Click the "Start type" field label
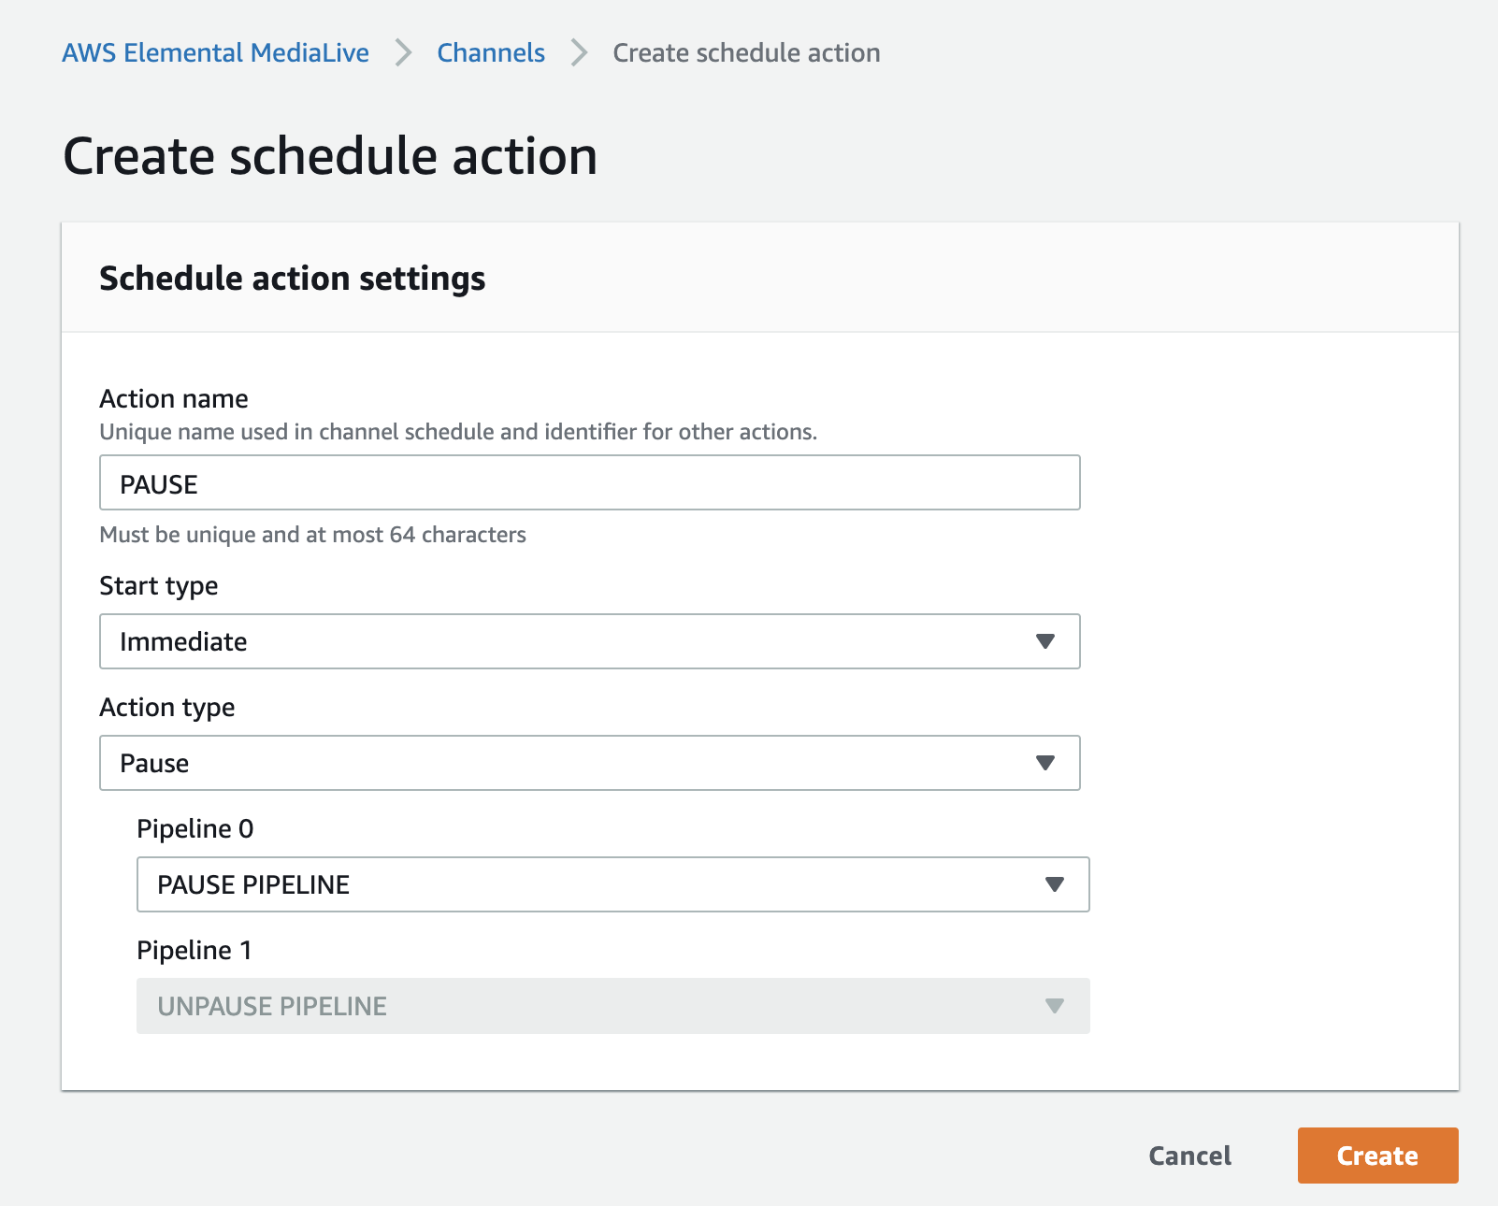 click(159, 586)
